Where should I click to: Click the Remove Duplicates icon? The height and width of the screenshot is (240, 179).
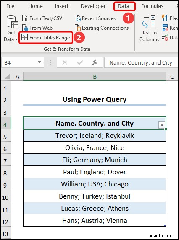[x=165, y=28]
